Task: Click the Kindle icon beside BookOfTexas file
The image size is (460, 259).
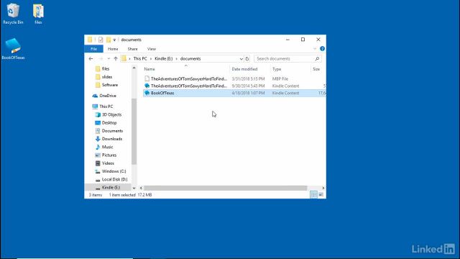Action: coord(147,93)
